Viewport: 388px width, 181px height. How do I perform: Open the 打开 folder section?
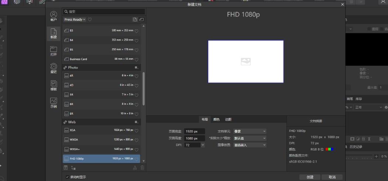point(54,51)
